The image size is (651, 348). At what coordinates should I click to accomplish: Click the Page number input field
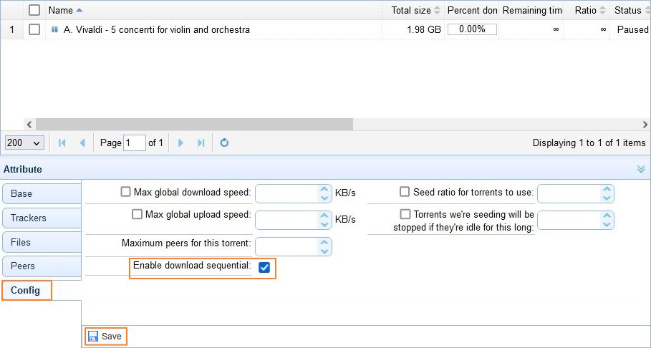click(x=134, y=143)
